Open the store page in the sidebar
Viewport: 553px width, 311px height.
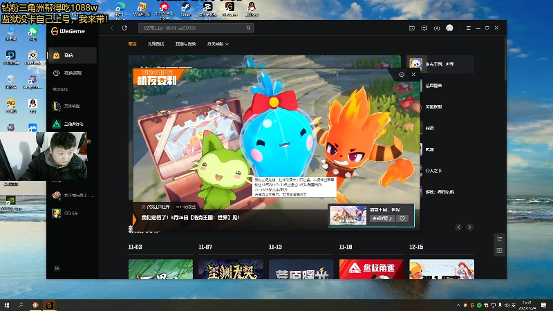coord(73,55)
